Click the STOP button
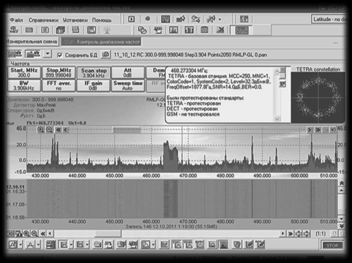The image size is (352, 263). (x=332, y=245)
